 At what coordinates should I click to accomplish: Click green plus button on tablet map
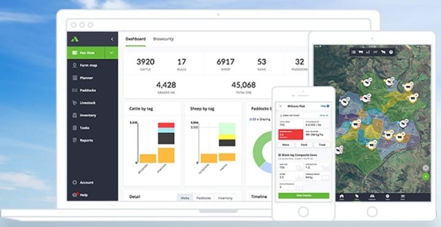pos(426,176)
